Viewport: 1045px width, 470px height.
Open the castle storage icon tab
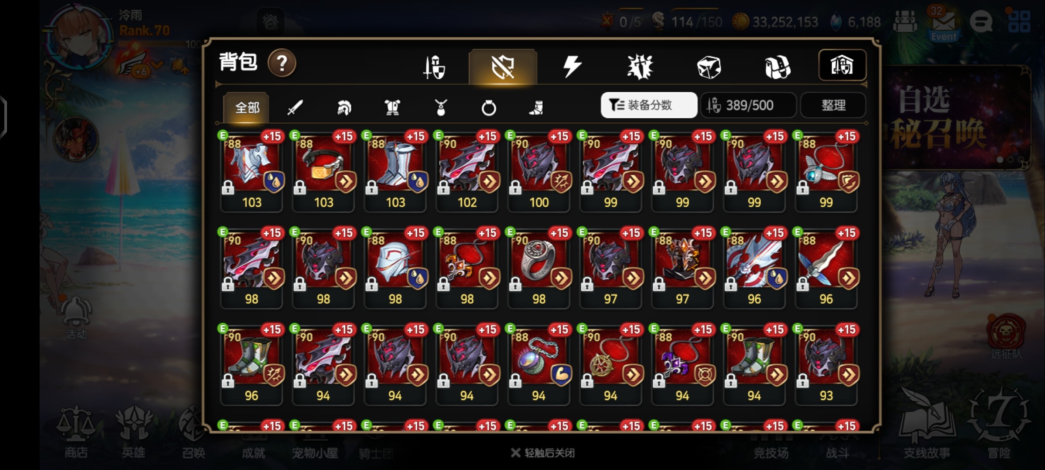(842, 65)
